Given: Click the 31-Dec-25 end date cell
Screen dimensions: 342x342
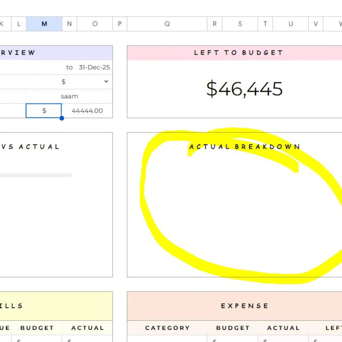Looking at the screenshot, I should pyautogui.click(x=94, y=67).
